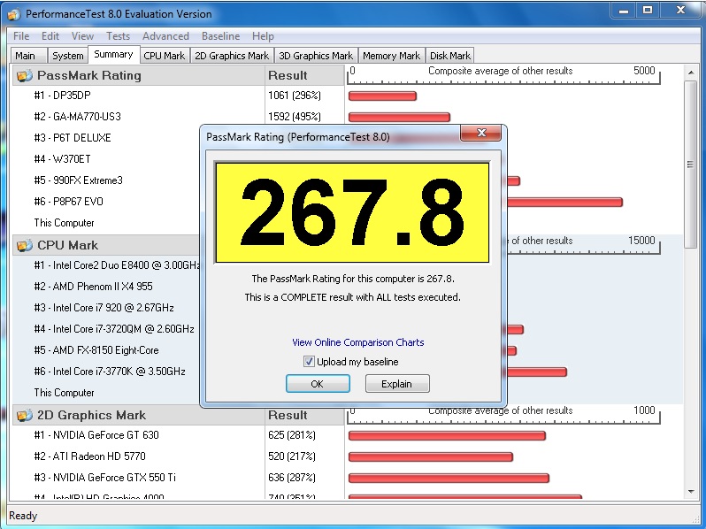Click the Explain button
Viewport: 706px width, 529px height.
pos(396,384)
